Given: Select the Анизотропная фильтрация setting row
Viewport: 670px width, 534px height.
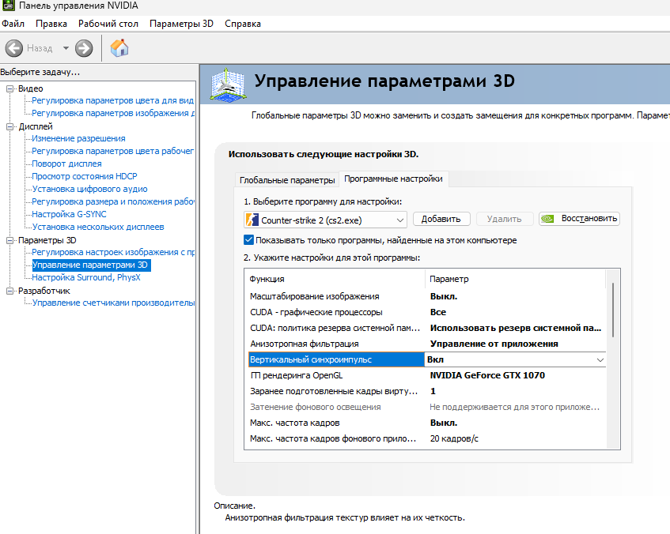Looking at the screenshot, I should pos(427,344).
